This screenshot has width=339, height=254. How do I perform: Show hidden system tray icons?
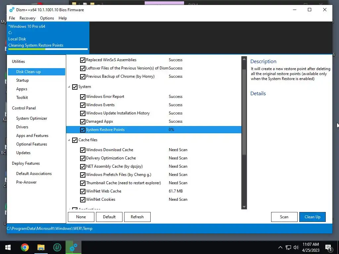tap(280, 247)
